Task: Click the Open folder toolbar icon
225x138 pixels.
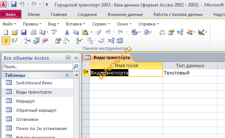Action: tap(15, 32)
